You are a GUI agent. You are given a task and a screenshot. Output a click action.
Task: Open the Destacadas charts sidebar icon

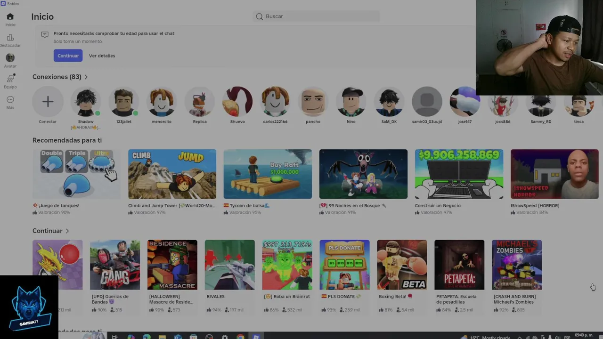pyautogui.click(x=10, y=38)
